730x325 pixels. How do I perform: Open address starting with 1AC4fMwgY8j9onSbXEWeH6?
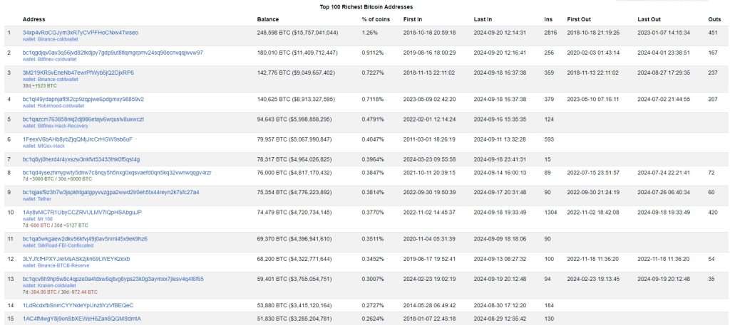81,318
